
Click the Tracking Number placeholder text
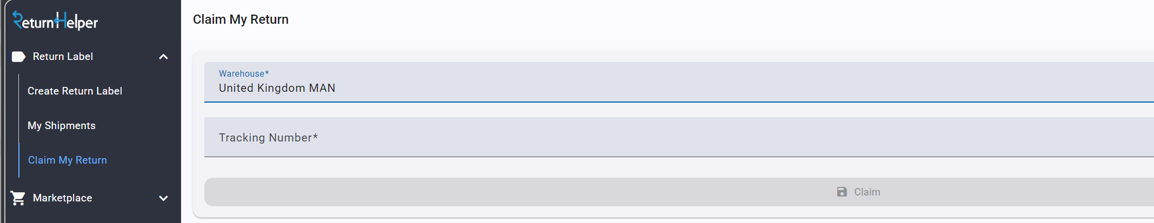(268, 138)
